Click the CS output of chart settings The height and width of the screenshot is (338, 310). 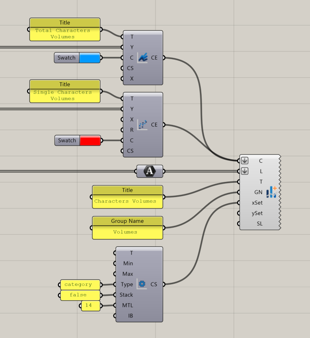pos(154,284)
